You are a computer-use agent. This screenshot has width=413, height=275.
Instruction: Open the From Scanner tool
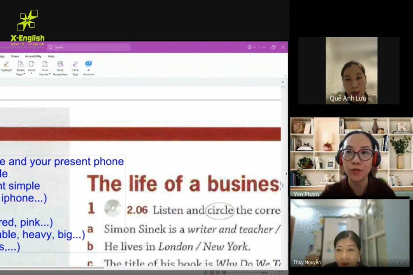pos(45,64)
